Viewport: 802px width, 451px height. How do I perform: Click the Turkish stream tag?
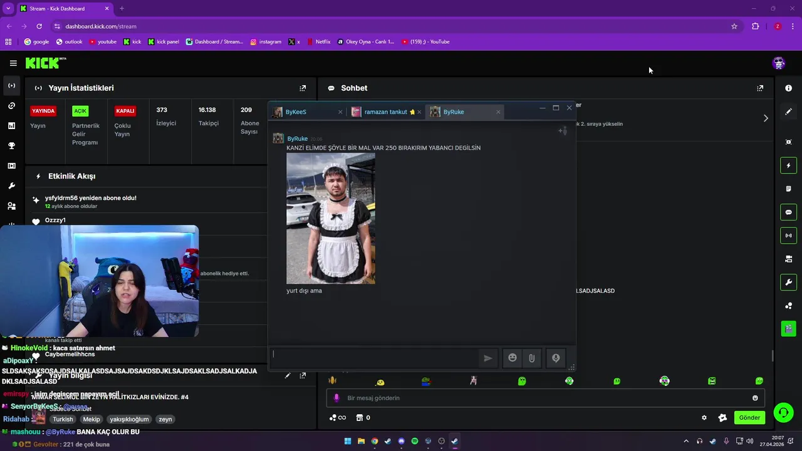point(63,420)
